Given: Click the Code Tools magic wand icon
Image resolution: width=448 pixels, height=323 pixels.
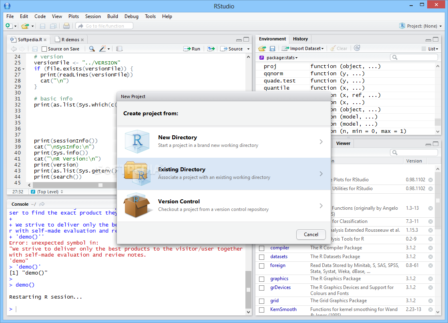Looking at the screenshot, I should 102,48.
